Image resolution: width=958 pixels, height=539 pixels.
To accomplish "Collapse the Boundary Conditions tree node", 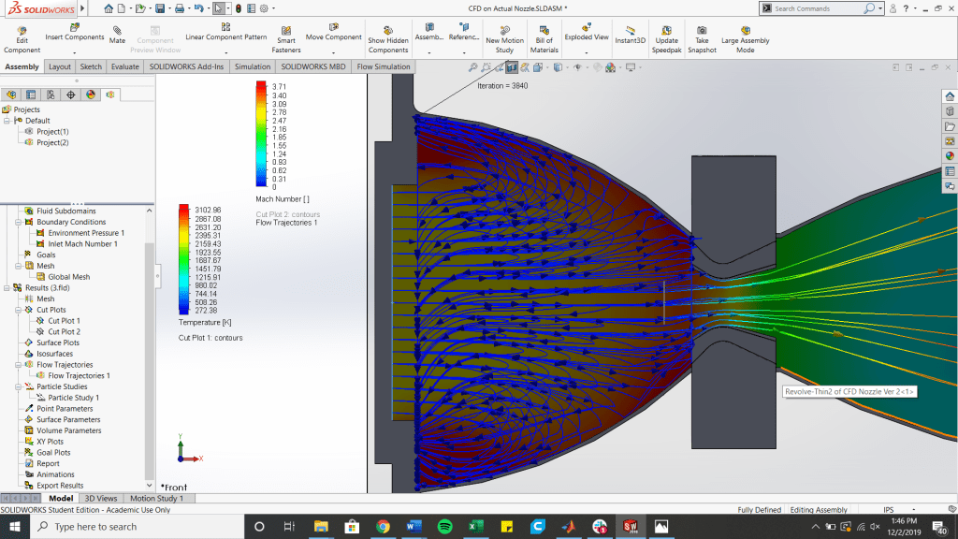I will [x=18, y=222].
